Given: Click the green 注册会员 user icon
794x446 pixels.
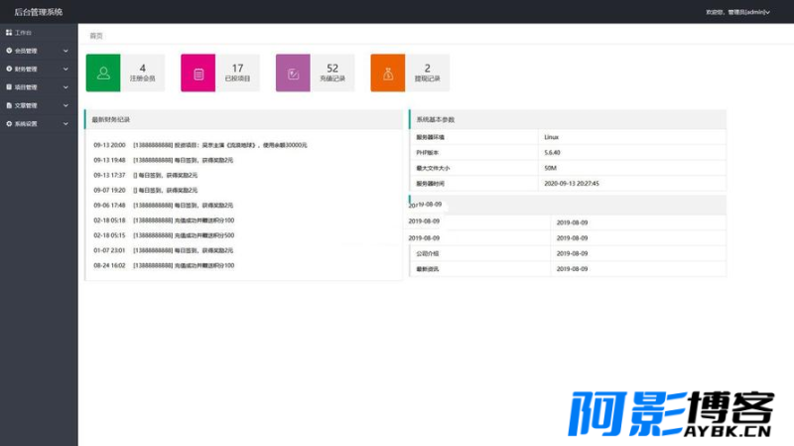Looking at the screenshot, I should [x=104, y=73].
